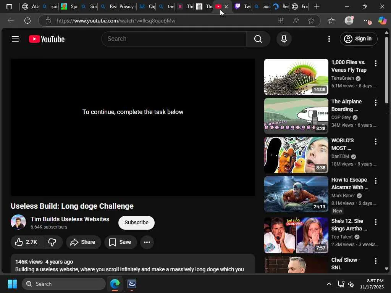Subscribe to Tim Builds Useless Websites
The width and height of the screenshot is (391, 293).
(x=136, y=223)
